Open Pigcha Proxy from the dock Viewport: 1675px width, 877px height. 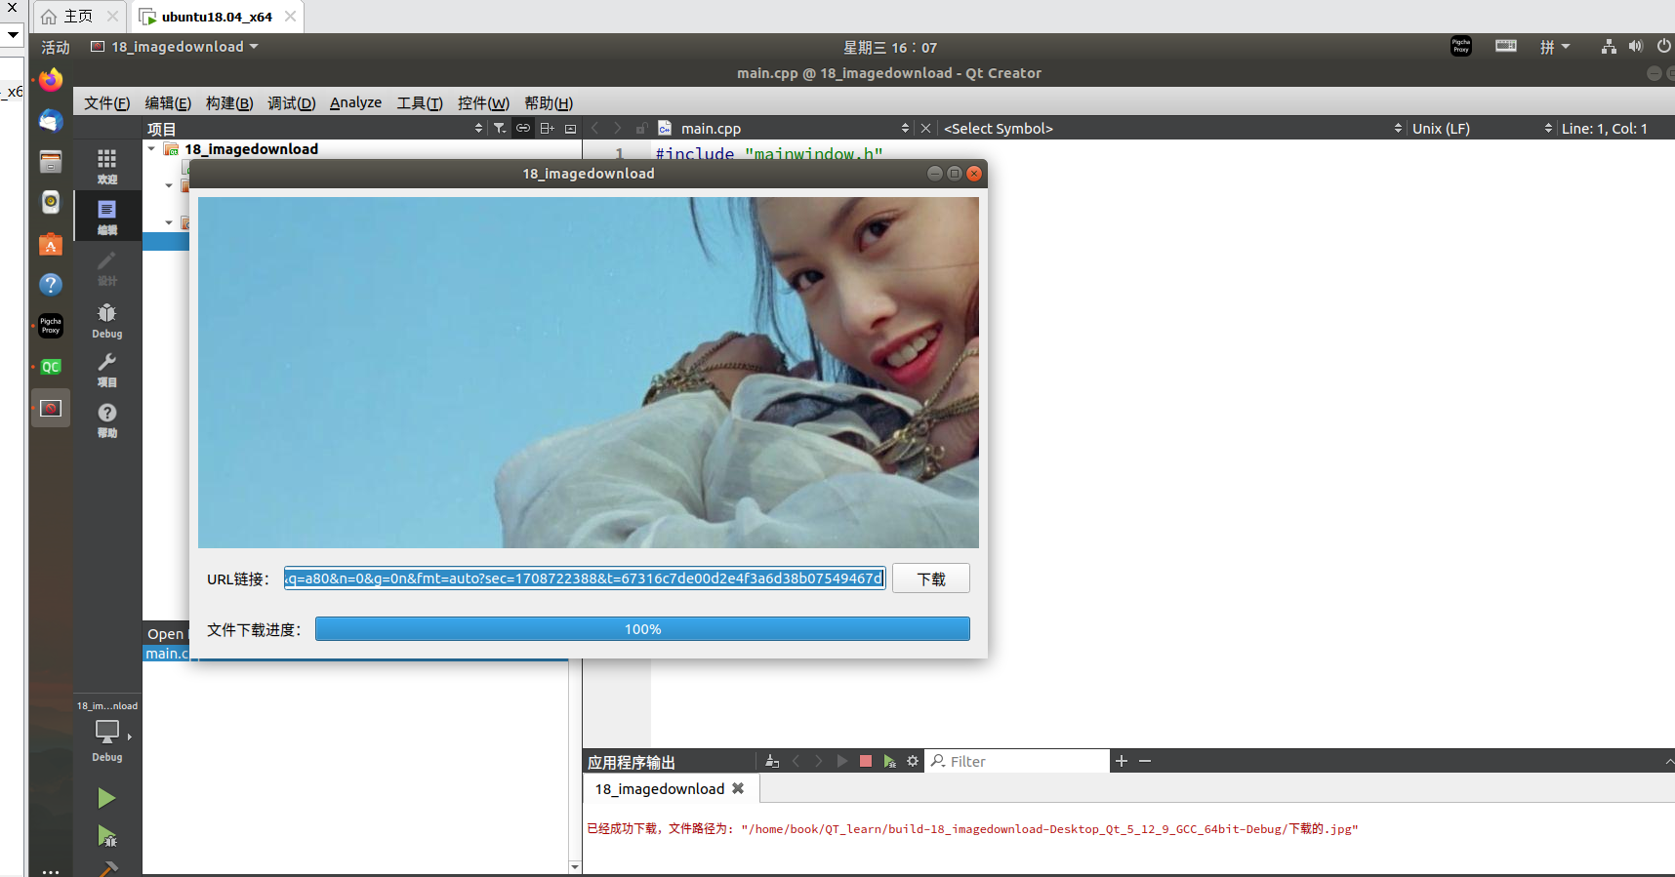click(x=51, y=326)
